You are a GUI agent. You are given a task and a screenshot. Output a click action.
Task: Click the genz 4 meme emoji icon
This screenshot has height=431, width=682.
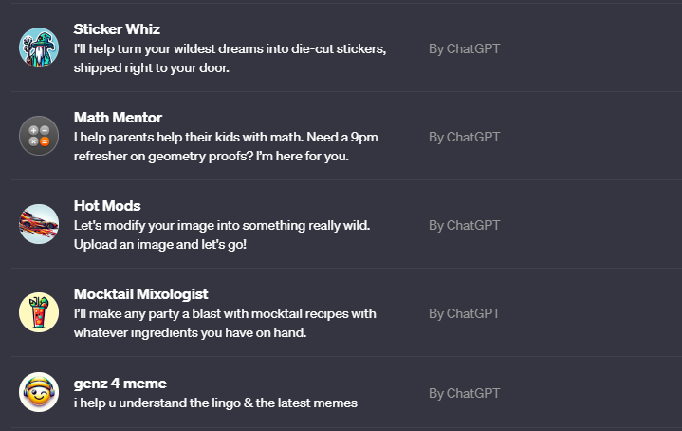click(39, 392)
